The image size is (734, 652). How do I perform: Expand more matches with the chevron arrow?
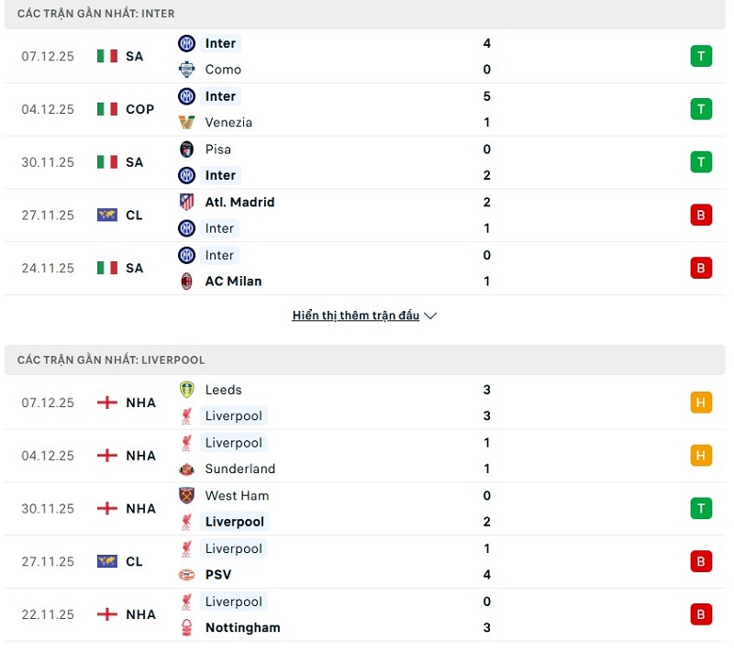pyautogui.click(x=430, y=315)
